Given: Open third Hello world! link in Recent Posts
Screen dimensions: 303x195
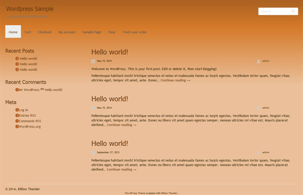Looking at the screenshot, I should pyautogui.click(x=28, y=70).
